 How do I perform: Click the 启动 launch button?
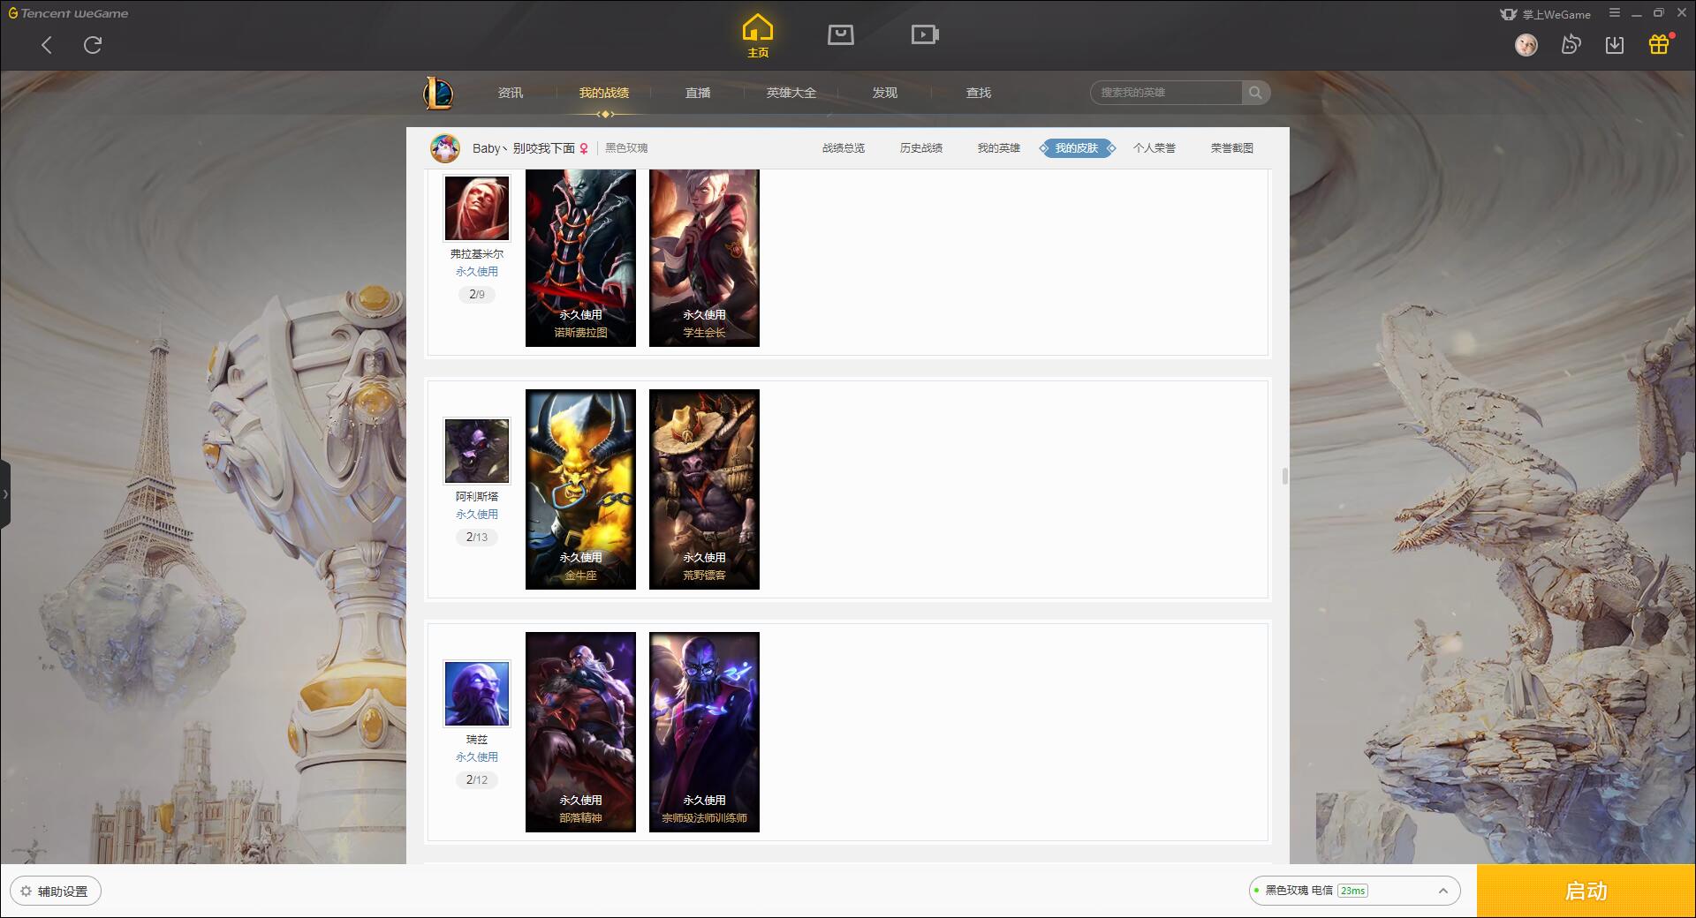pos(1586,891)
